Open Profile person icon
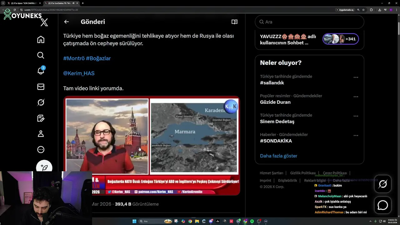400x225 pixels. [41, 134]
